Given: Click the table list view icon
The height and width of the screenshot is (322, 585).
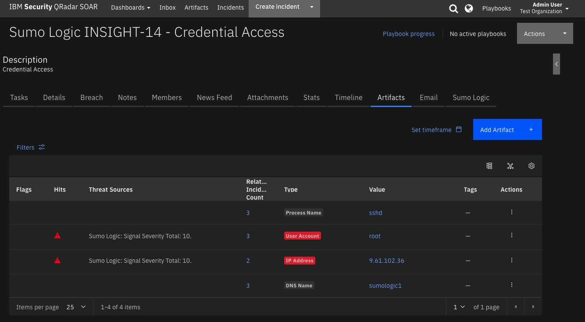Looking at the screenshot, I should click(x=489, y=166).
